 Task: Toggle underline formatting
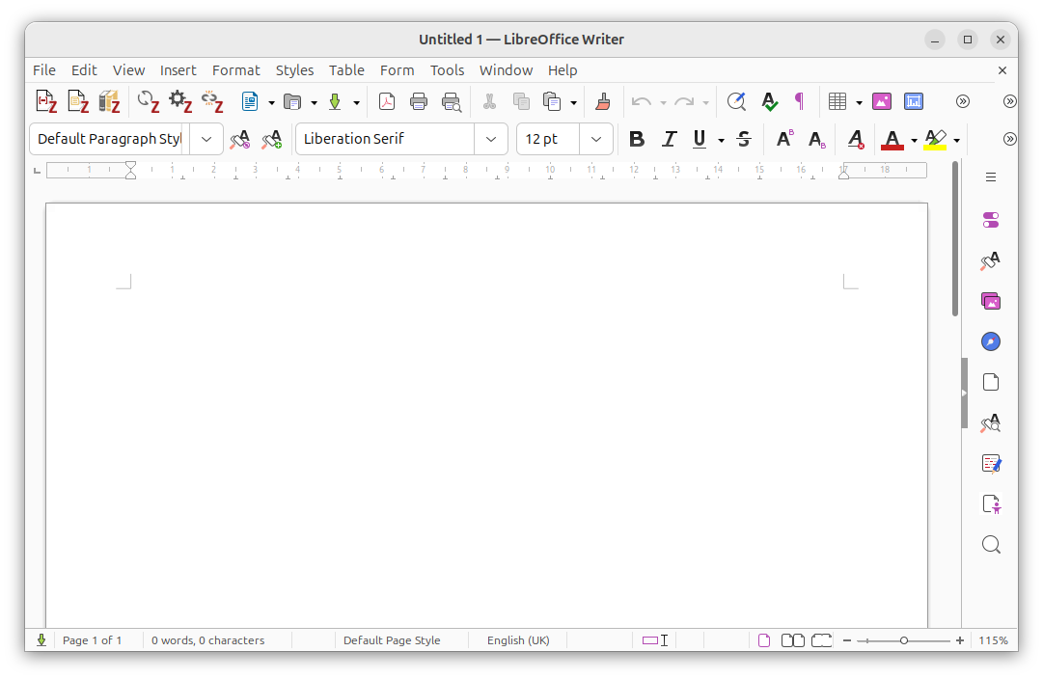point(700,139)
